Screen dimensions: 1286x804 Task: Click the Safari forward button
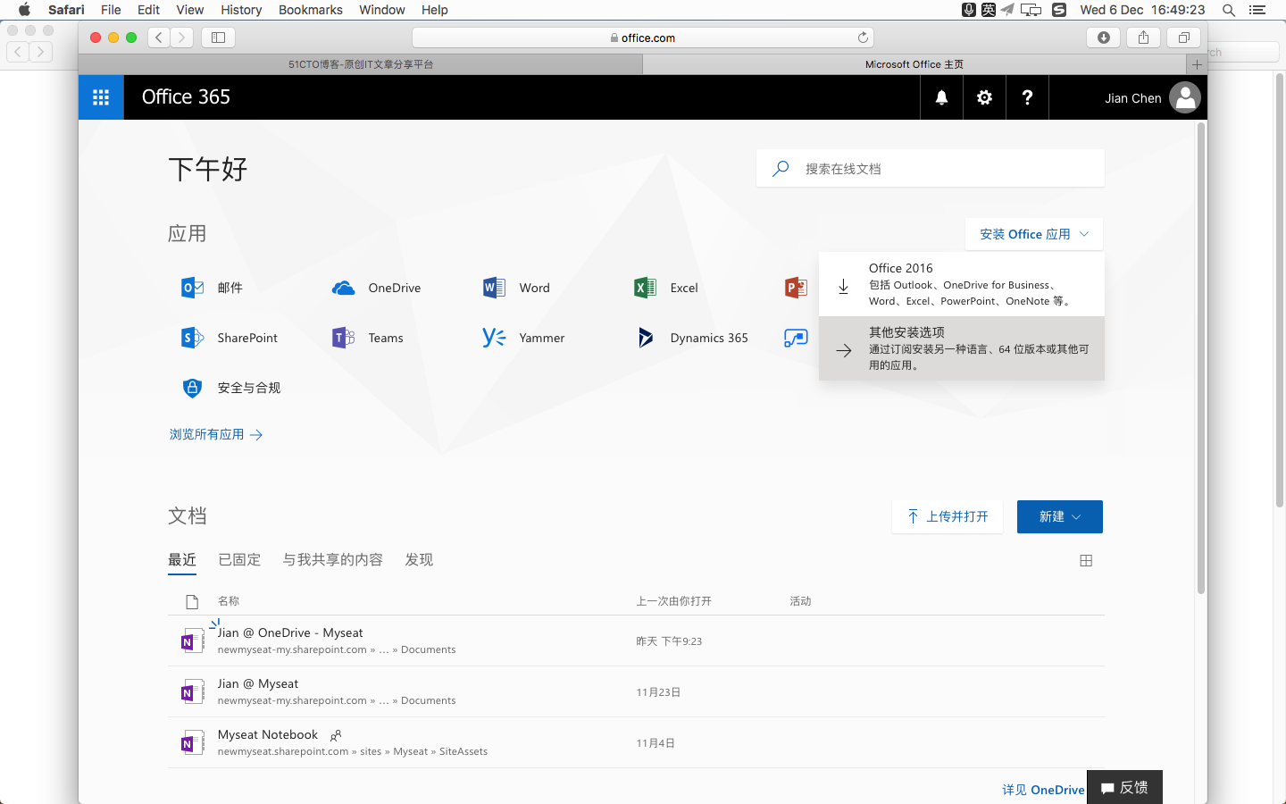181,37
